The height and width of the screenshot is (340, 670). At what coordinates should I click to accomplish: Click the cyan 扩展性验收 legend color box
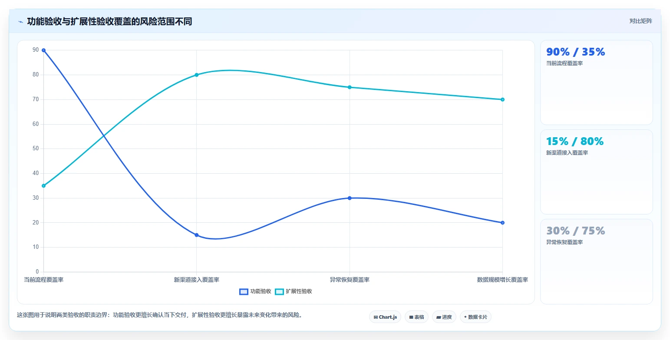pyautogui.click(x=279, y=291)
